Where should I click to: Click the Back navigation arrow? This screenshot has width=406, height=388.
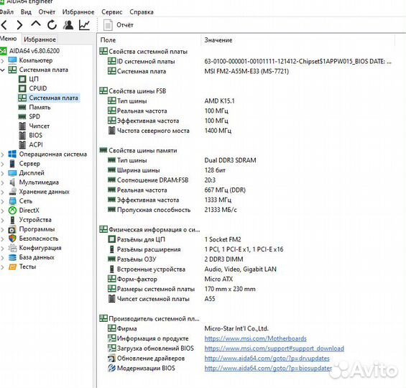[x=4, y=25]
